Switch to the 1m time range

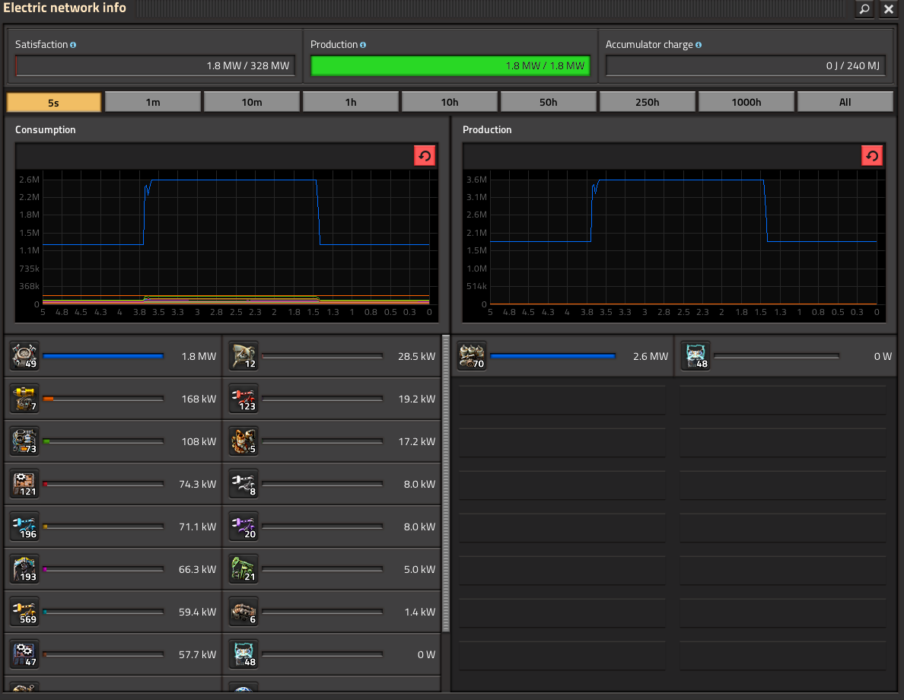click(x=153, y=102)
